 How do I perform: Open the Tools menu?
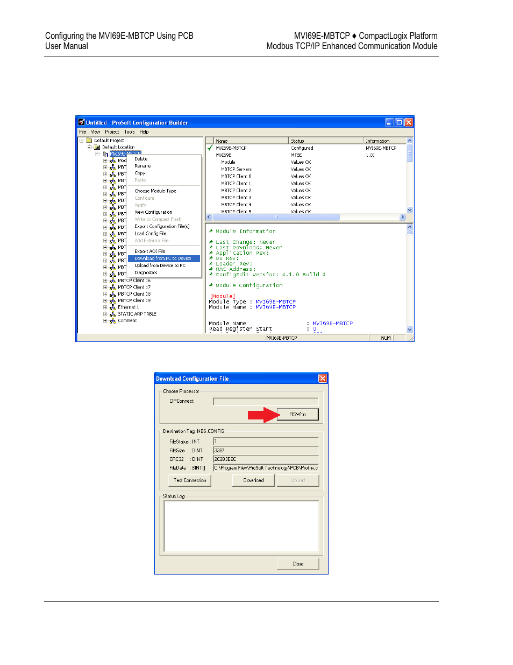130,132
